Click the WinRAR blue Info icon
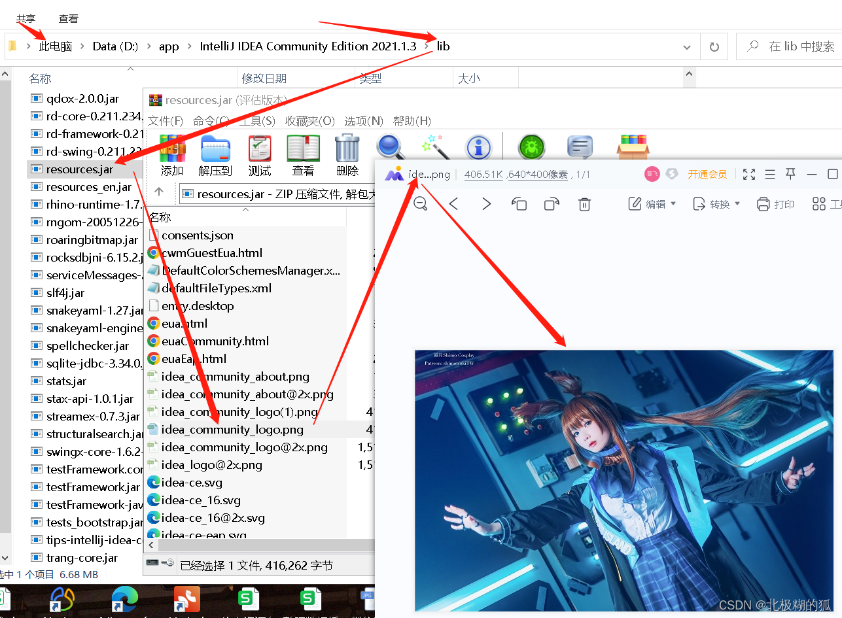842x618 pixels. [x=478, y=148]
